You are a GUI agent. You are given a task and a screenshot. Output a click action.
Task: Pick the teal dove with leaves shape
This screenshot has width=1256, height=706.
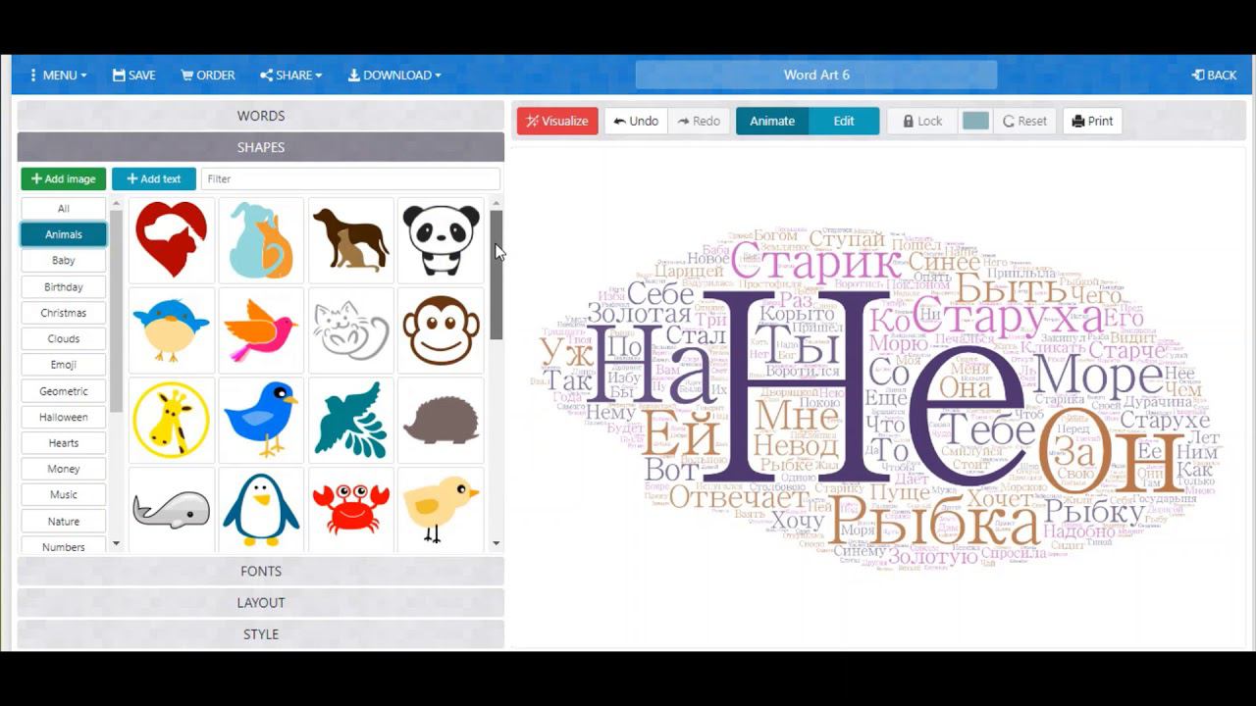click(x=351, y=420)
